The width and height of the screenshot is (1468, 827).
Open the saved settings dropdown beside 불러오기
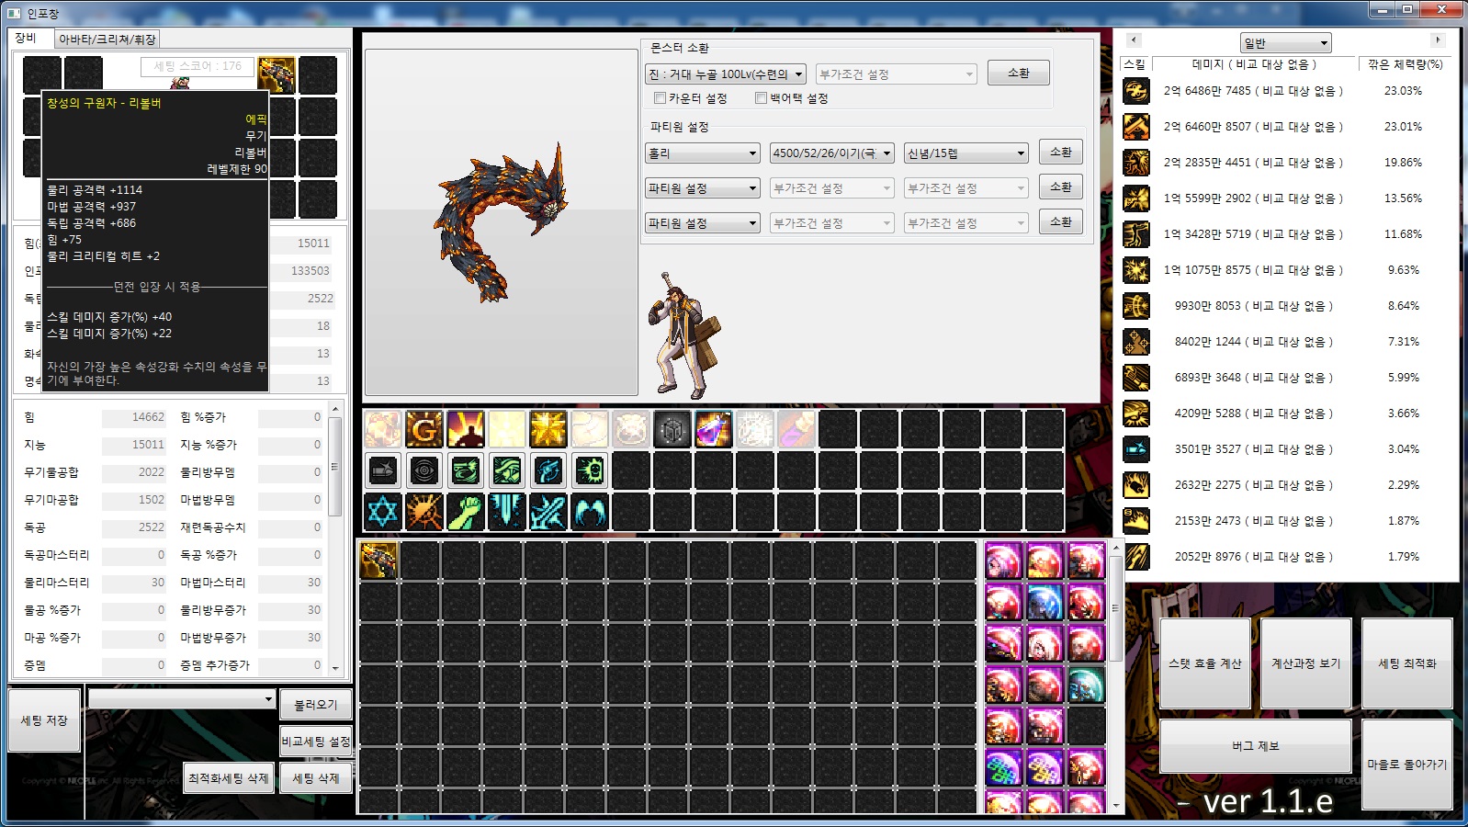182,699
